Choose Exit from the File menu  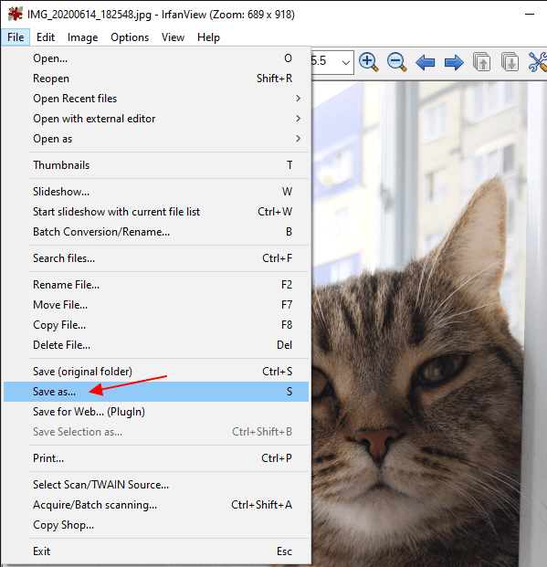point(156,551)
